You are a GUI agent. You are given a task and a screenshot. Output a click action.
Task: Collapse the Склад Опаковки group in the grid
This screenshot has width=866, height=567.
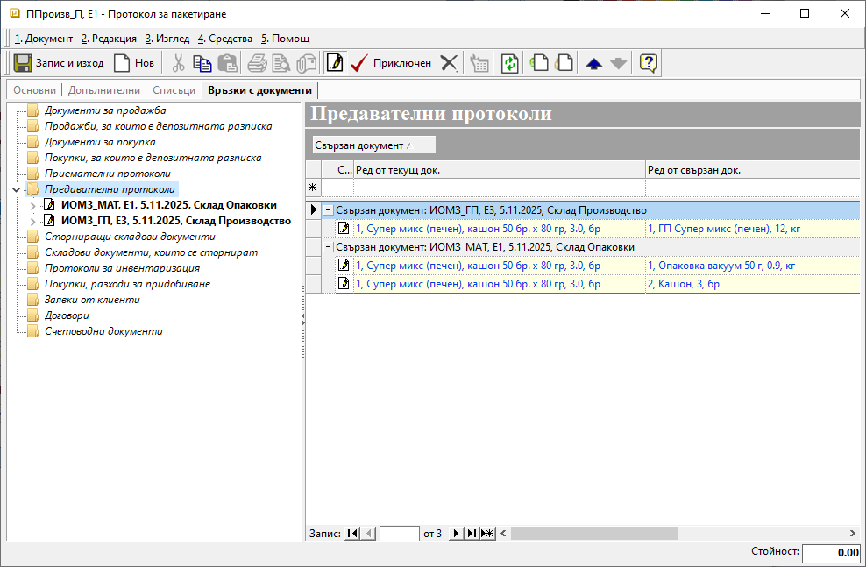click(x=329, y=247)
